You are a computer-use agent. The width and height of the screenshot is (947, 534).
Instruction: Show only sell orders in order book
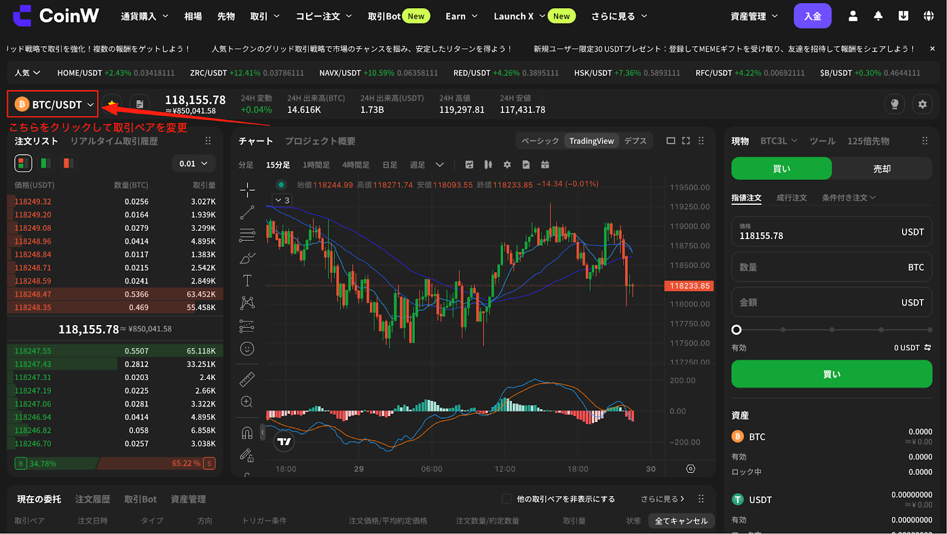(68, 163)
